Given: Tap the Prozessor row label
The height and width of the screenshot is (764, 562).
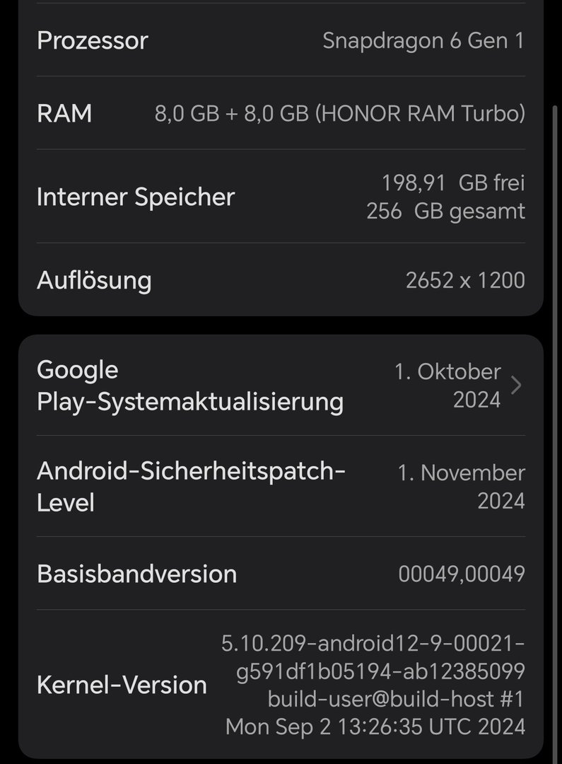Looking at the screenshot, I should [x=92, y=40].
